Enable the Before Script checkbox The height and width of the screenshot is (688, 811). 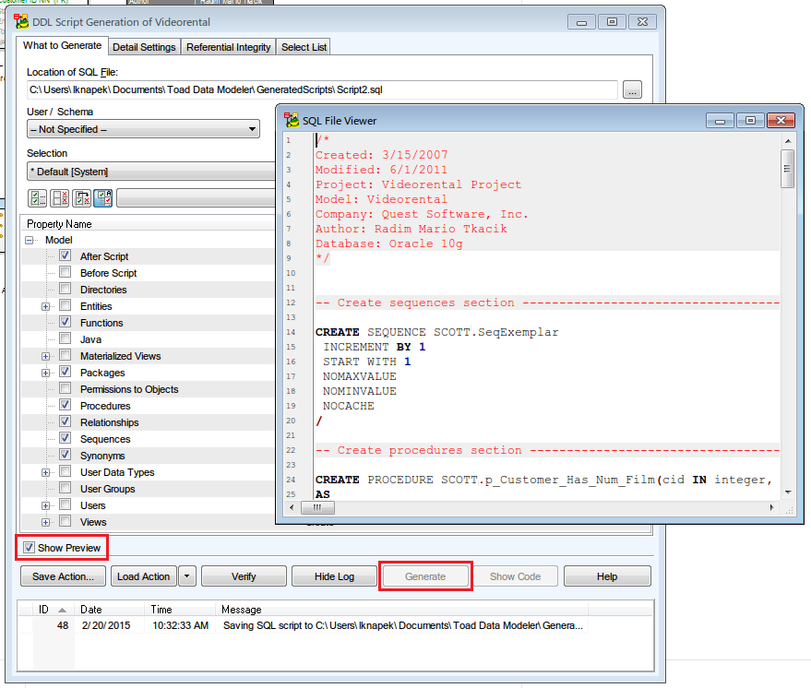(65, 273)
